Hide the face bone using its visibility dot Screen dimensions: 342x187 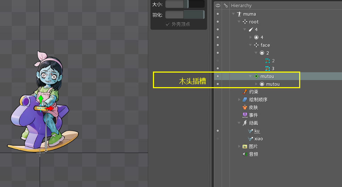(218, 45)
